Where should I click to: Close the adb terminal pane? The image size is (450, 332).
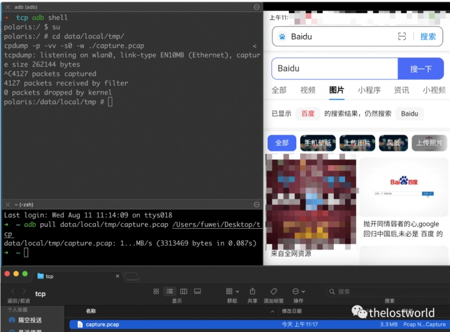pyautogui.click(x=7, y=7)
